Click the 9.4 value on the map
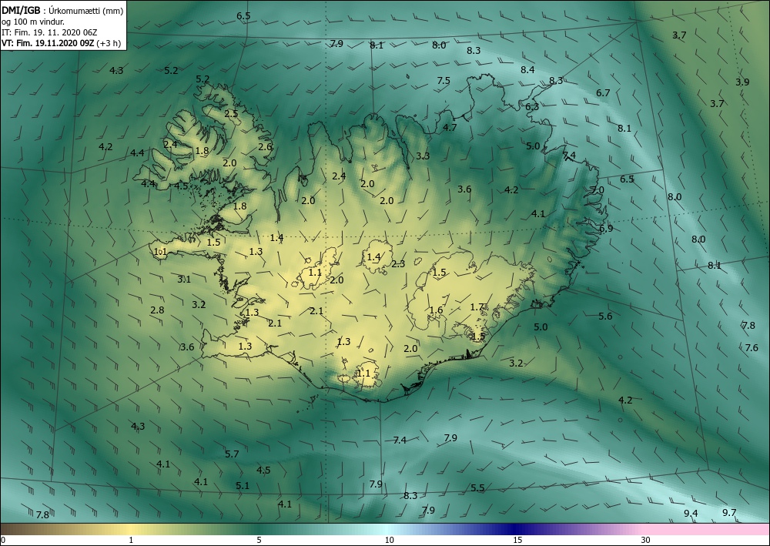Image resolution: width=770 pixels, height=546 pixels. [x=691, y=514]
